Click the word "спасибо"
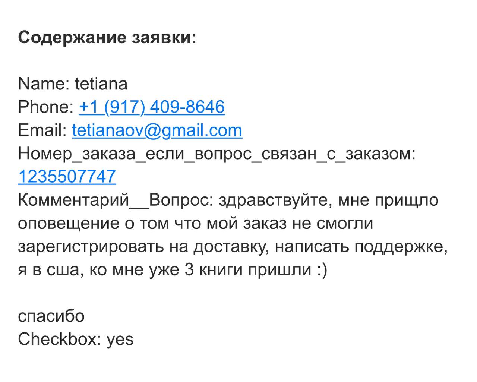Image resolution: width=477 pixels, height=382 pixels. 51,316
